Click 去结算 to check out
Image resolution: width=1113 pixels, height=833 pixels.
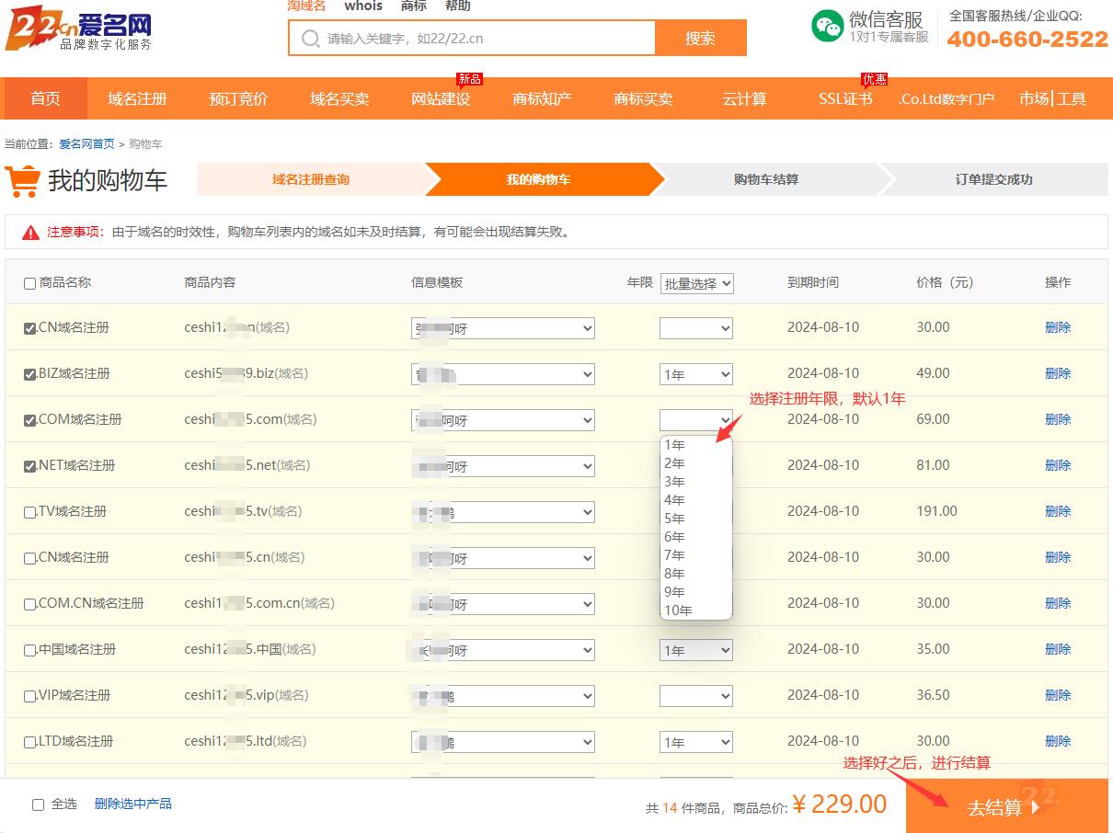(1005, 807)
